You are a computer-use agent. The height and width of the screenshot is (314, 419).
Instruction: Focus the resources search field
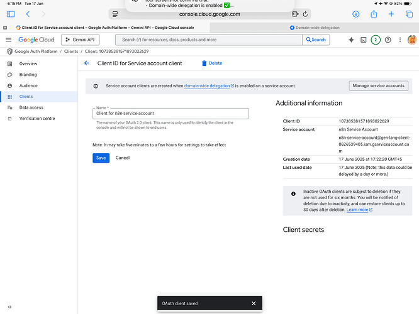(209, 40)
